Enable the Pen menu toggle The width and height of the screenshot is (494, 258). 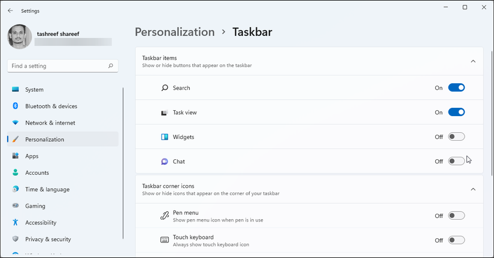coord(456,215)
